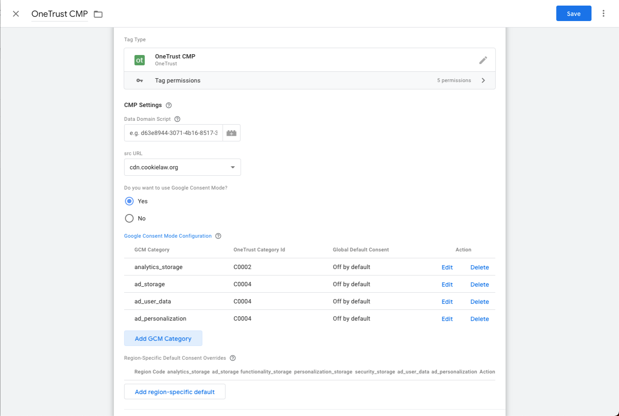Delete the ad_personalization GCM category
The height and width of the screenshot is (416, 619).
479,318
